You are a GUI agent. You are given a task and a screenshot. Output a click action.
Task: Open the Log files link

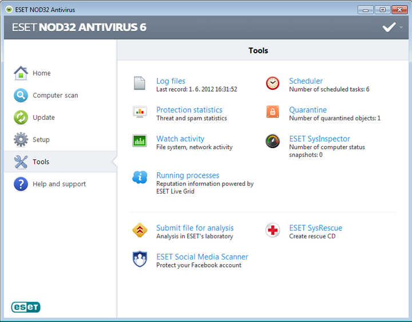click(x=171, y=81)
